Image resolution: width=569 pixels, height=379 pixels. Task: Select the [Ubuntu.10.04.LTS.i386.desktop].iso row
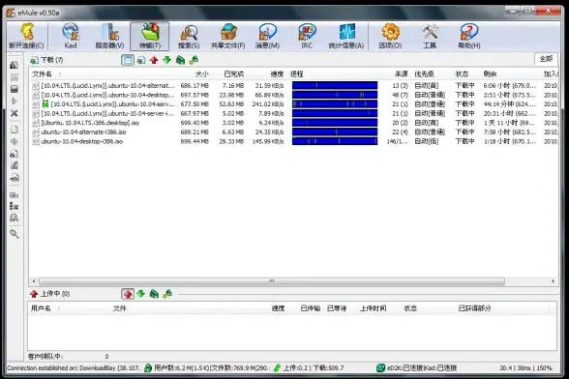[294, 123]
